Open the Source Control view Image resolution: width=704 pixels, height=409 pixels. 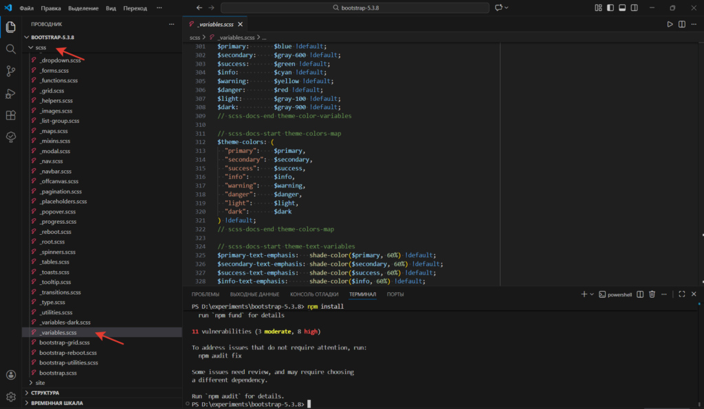(x=10, y=71)
